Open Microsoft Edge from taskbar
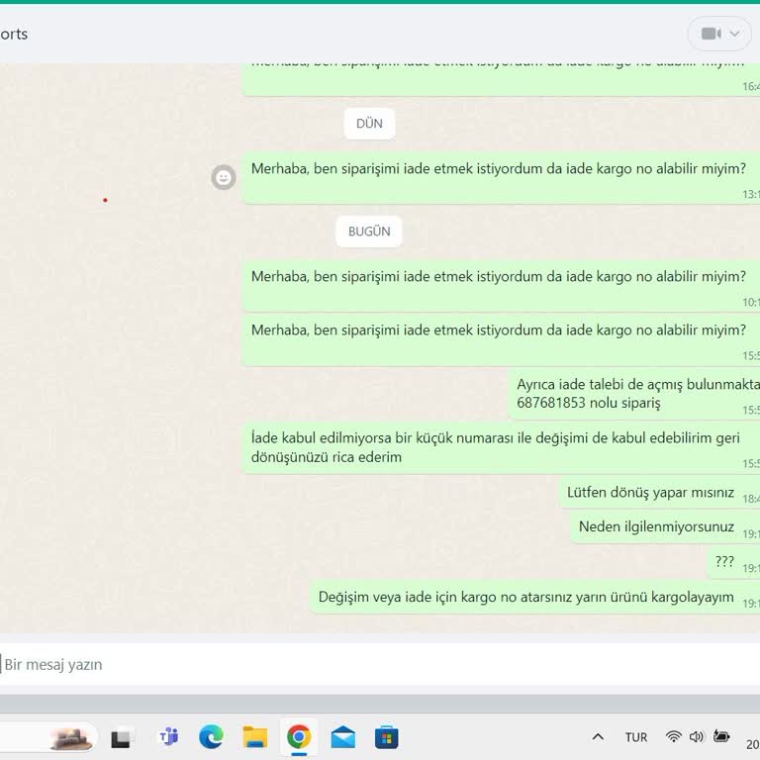The height and width of the screenshot is (760, 760). 212,737
